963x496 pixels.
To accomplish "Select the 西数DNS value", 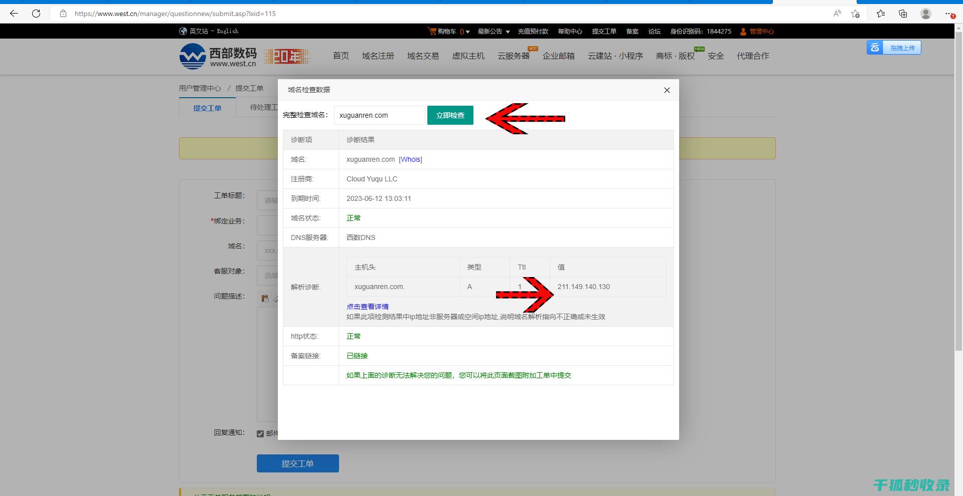I will [x=361, y=237].
